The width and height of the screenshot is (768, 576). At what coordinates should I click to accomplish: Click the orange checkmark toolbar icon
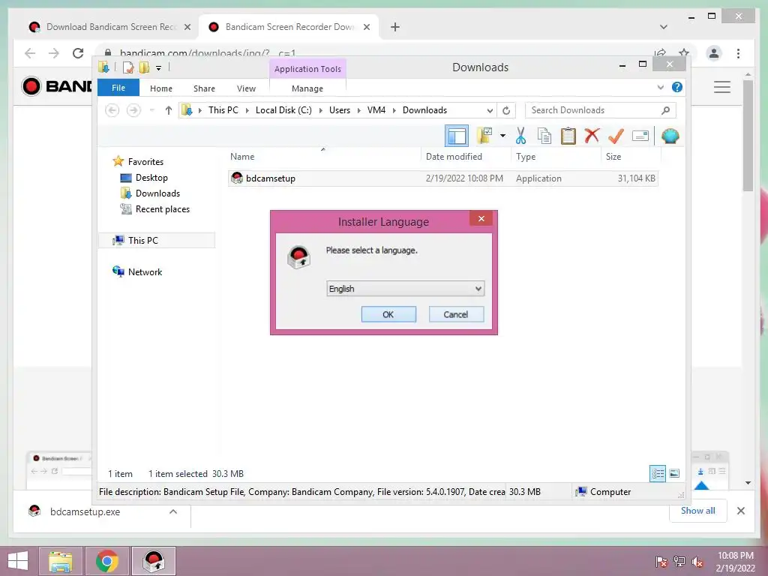click(x=616, y=136)
